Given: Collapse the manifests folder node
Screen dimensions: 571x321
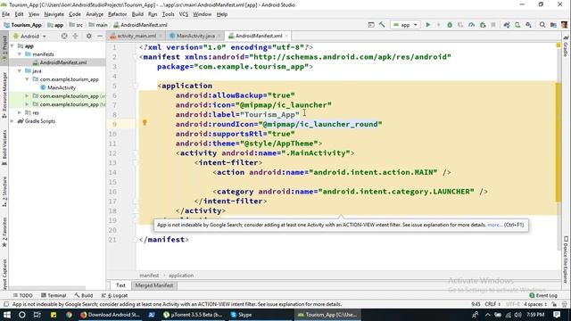Looking at the screenshot, I should [20, 54].
